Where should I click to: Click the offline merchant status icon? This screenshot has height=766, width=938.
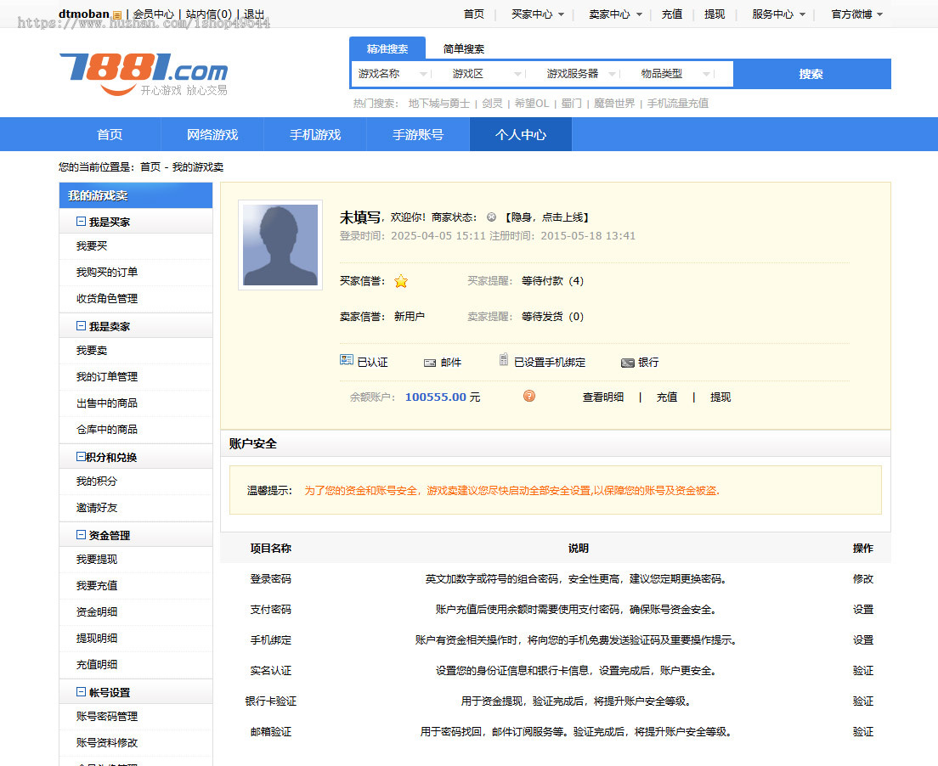[491, 217]
